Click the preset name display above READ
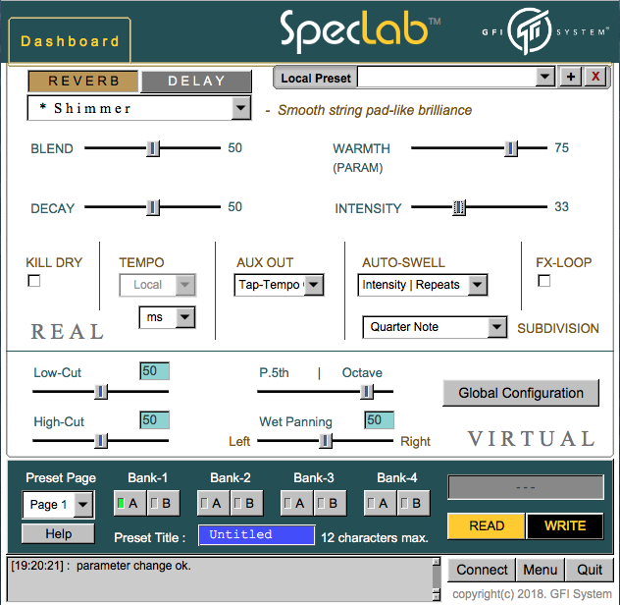Image resolution: width=620 pixels, height=605 pixels. pos(526,487)
